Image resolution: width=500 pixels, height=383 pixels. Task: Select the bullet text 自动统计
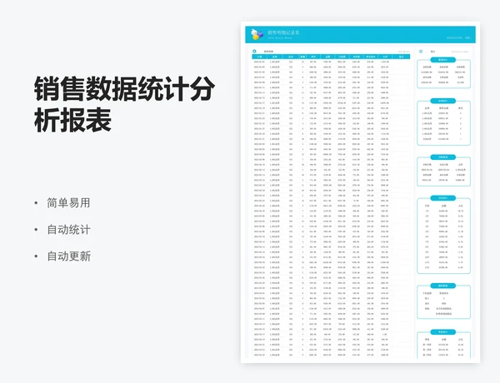tap(68, 230)
